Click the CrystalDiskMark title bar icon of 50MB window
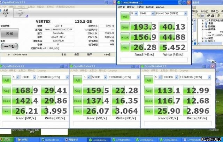Screen dimensions: 223x142 118,2
